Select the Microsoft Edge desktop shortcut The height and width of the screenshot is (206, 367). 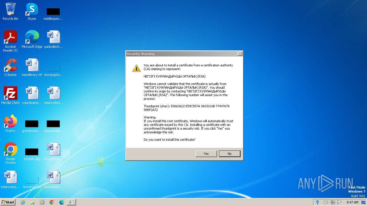pos(32,39)
